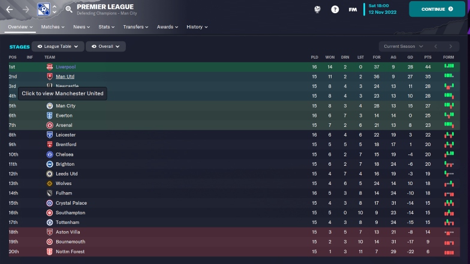Expand the League Table stage dropdown
Screen dimensions: 470x264
58,47
